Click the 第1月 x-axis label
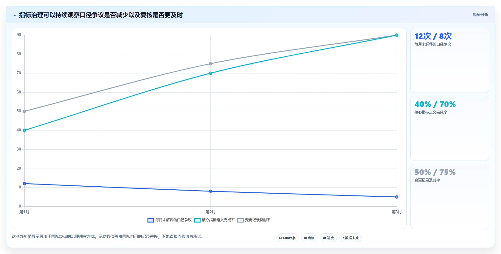501x254 pixels. tap(24, 212)
